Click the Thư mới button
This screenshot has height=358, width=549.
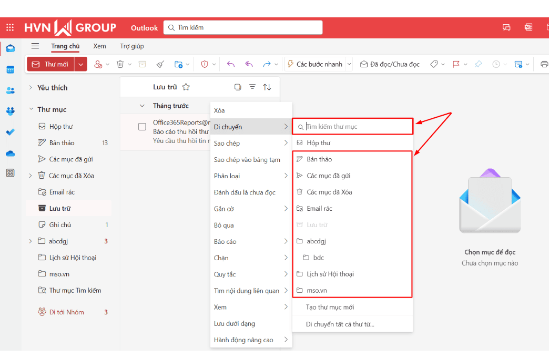pos(50,64)
